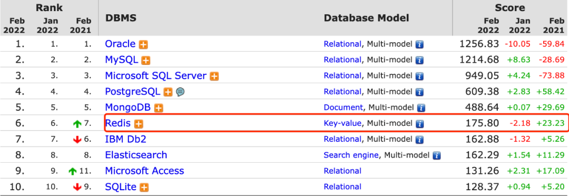
Task: Click red down arrow in IBM Db2 row
Action: [x=77, y=140]
